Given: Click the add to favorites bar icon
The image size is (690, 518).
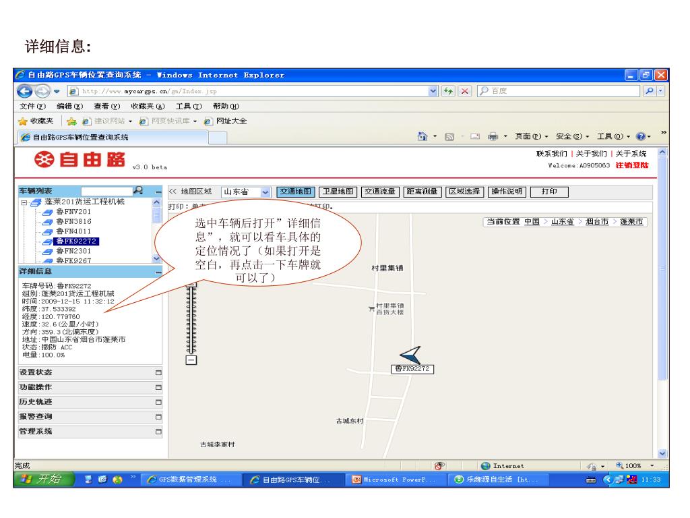Looking at the screenshot, I should pyautogui.click(x=71, y=121).
